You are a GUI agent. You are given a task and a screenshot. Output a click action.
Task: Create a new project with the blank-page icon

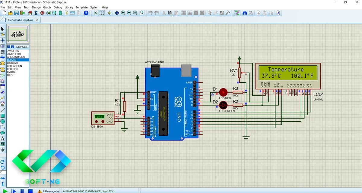coord(4,13)
